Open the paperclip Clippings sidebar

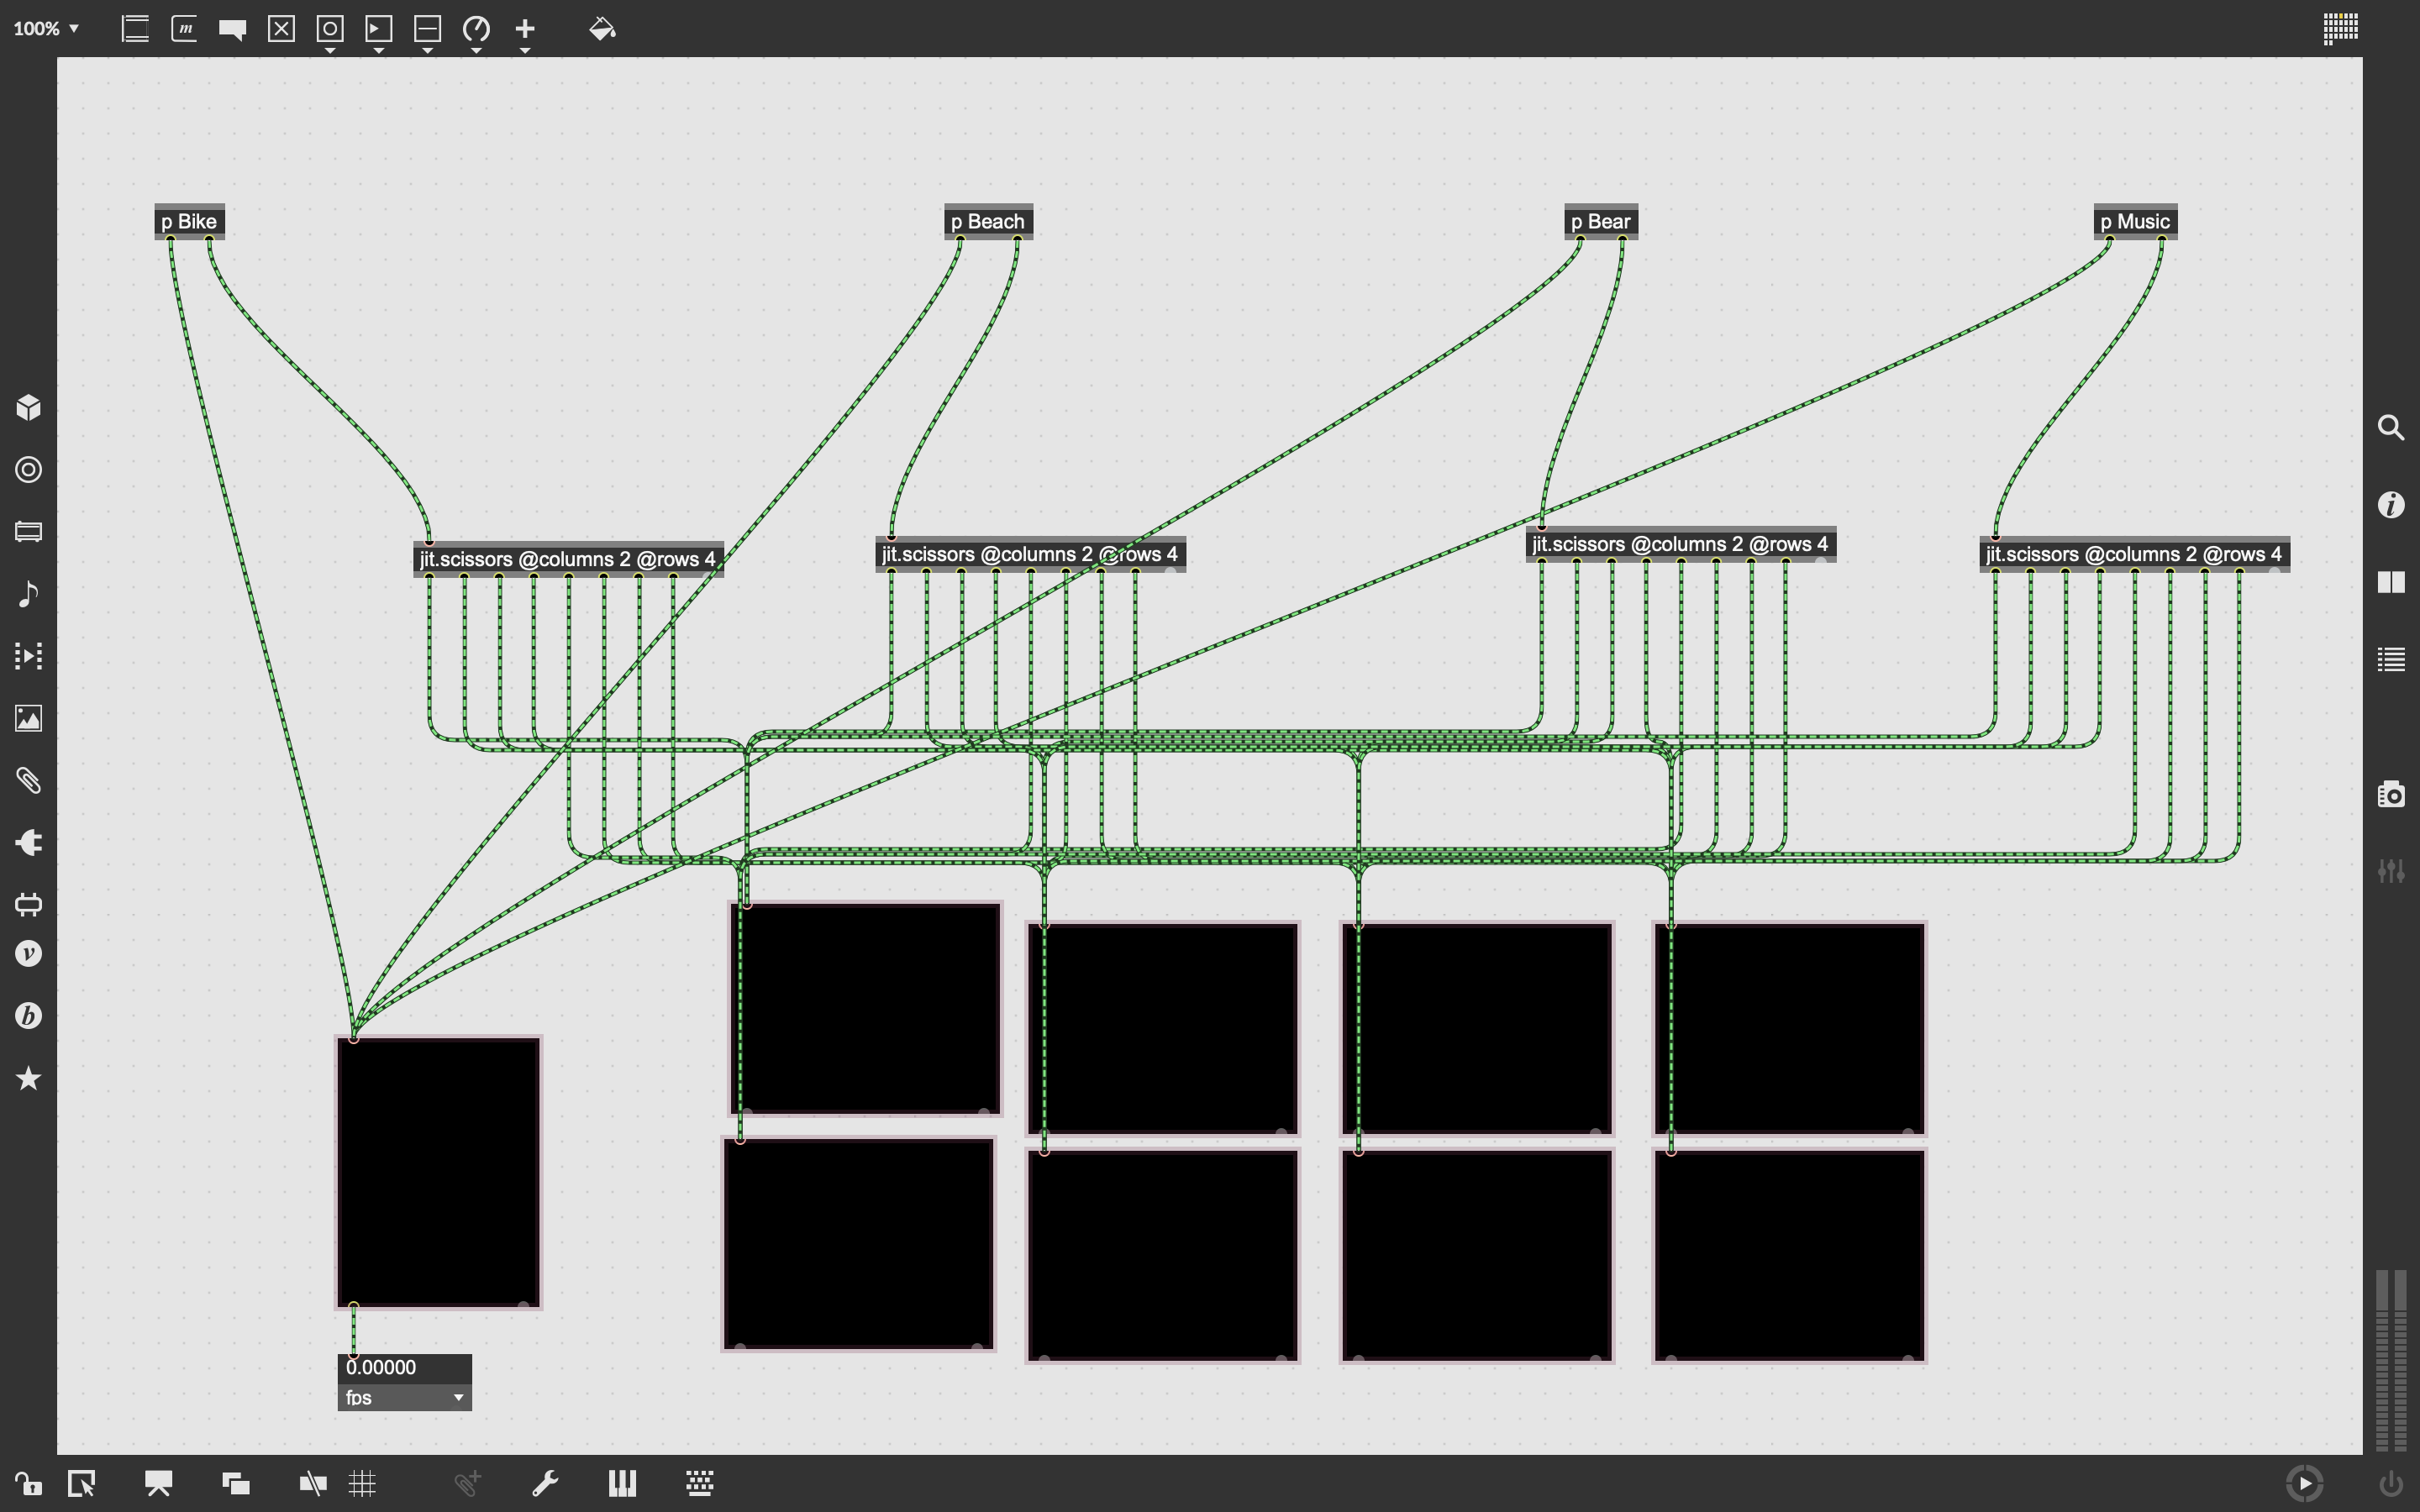[x=28, y=780]
